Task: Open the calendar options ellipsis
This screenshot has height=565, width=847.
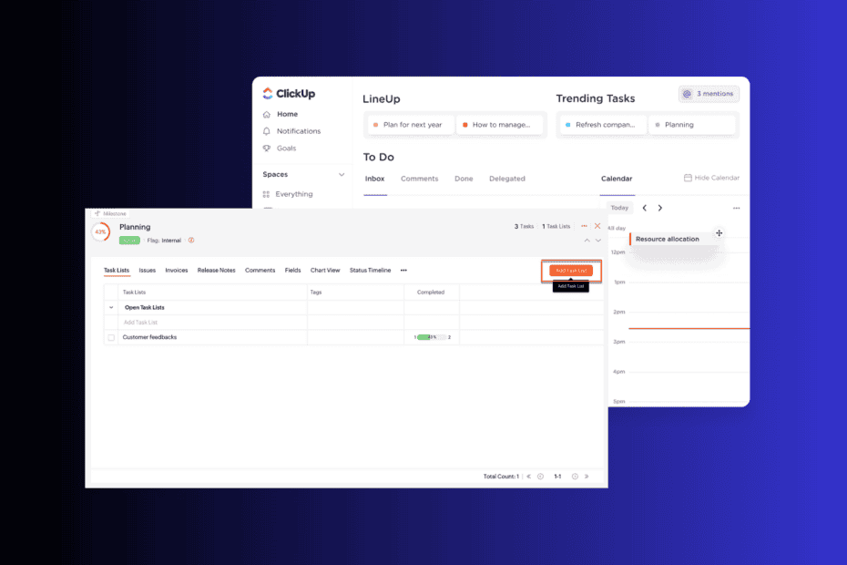Action: 736,208
